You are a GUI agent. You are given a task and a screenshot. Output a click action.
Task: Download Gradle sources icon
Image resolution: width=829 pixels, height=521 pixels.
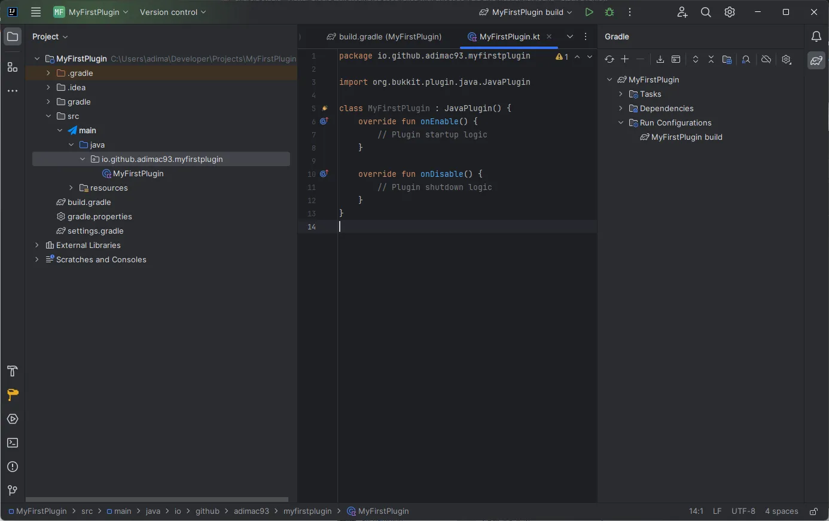(660, 59)
